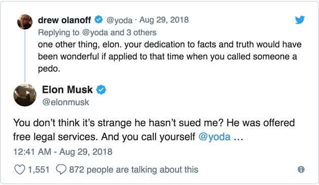Like the tweet via heart icon
Screen dimensions: 319x185
point(20,170)
